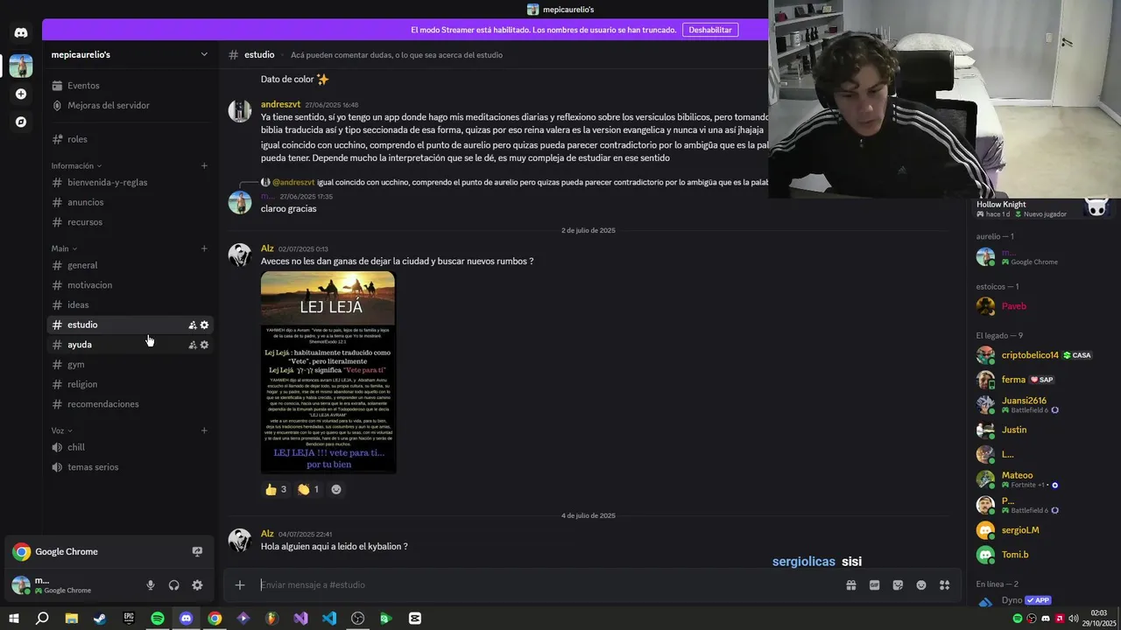Toggle the clapping hands reaction with 1 vote
The width and height of the screenshot is (1121, 630).
coord(308,489)
